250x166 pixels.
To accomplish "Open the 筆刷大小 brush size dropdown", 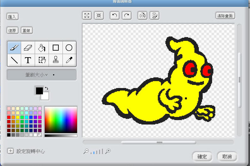I will coord(41,75).
